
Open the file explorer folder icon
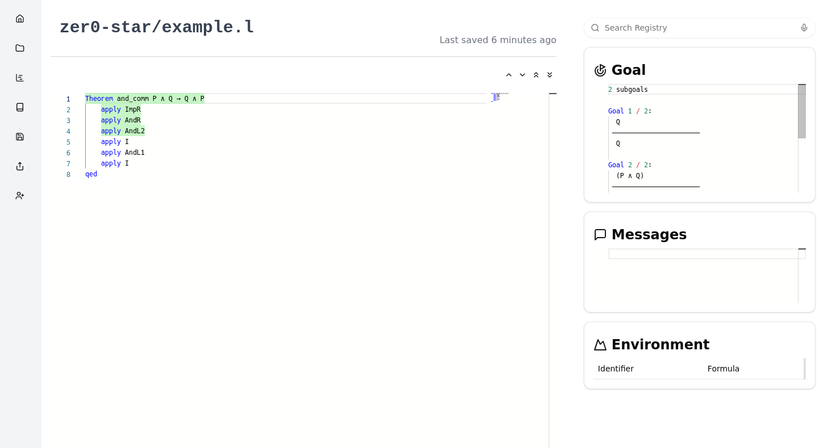click(x=20, y=48)
